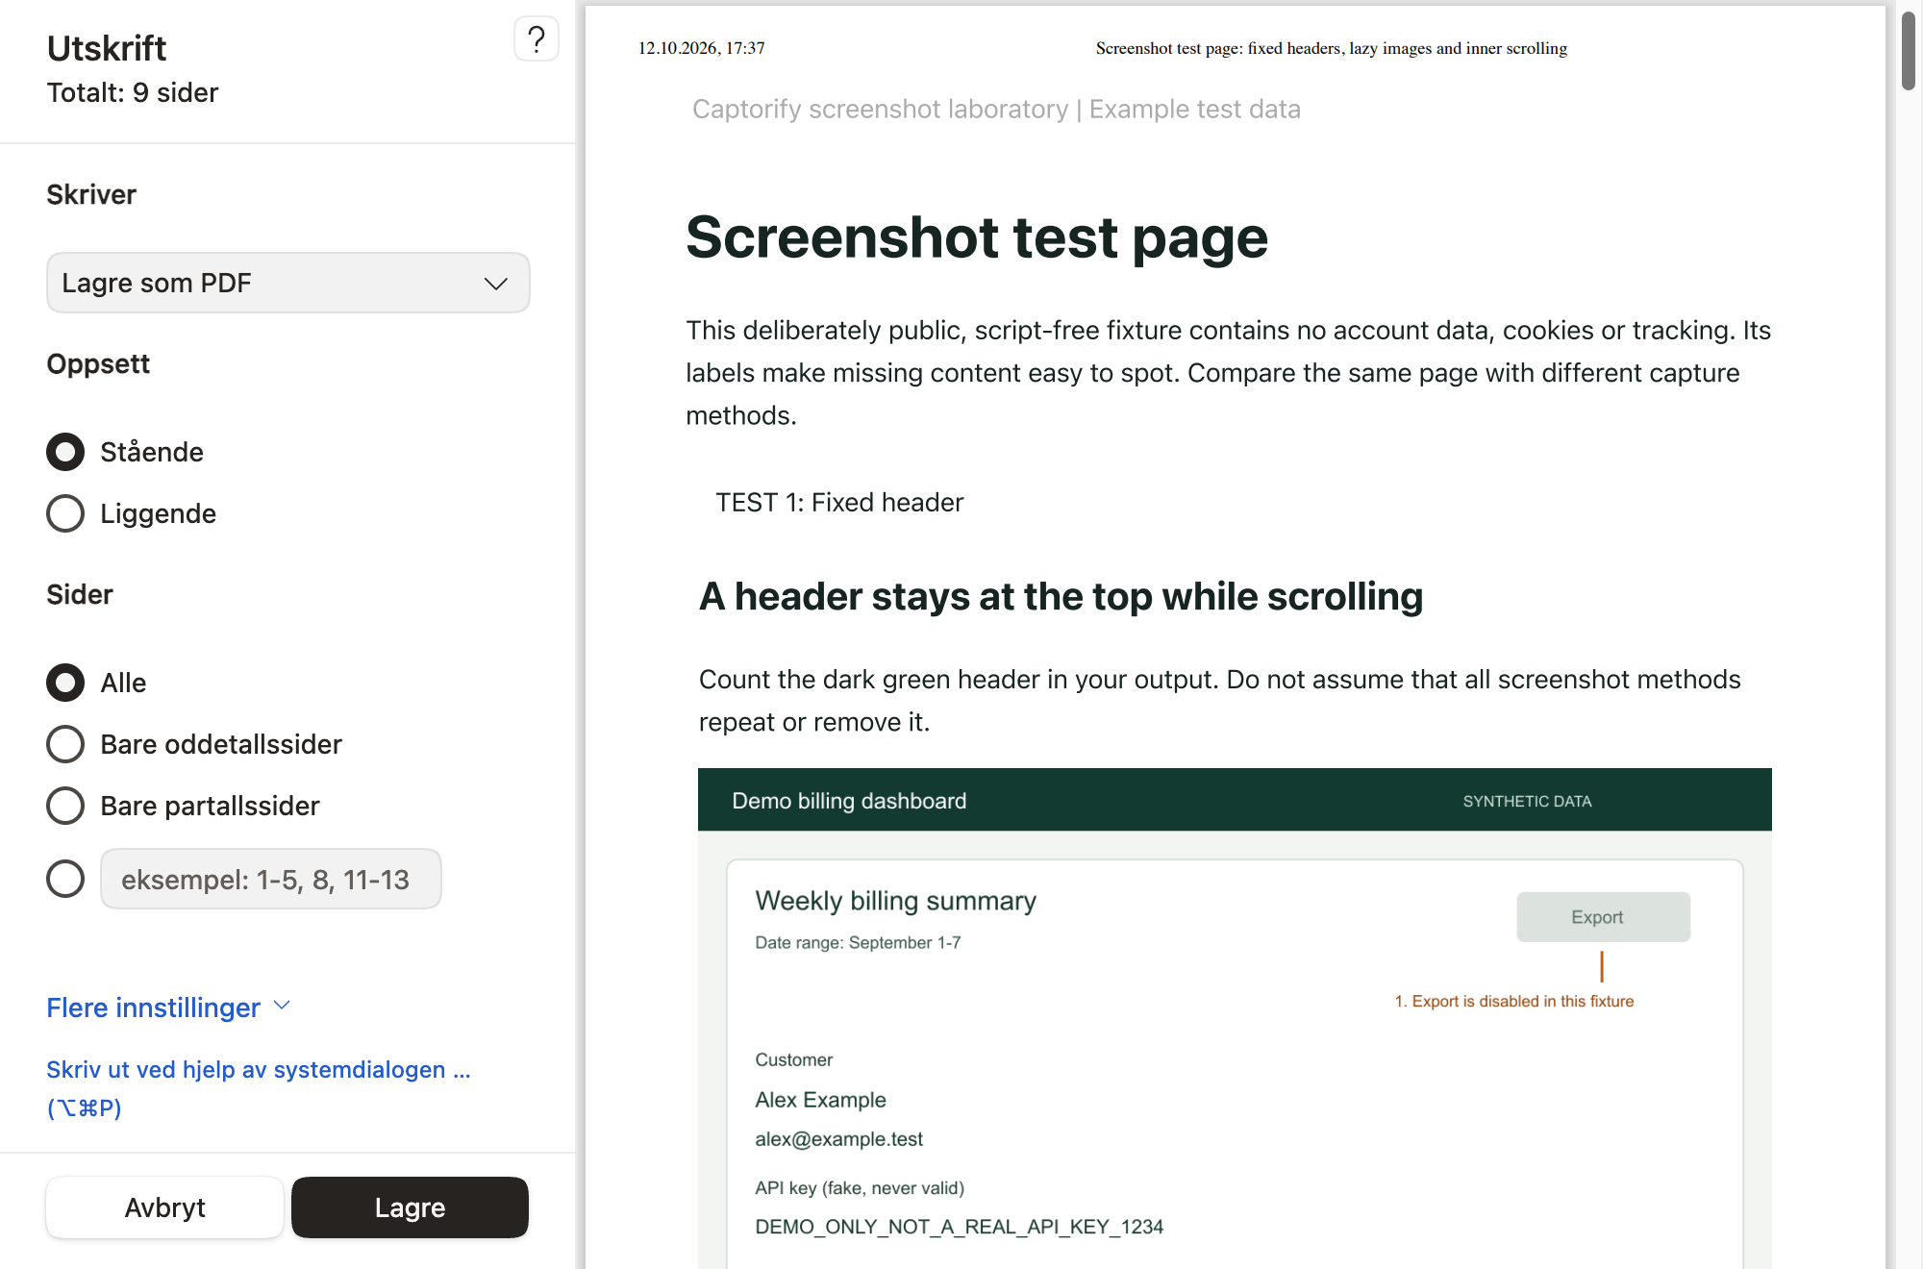Select the custom page range radio button
The height and width of the screenshot is (1269, 1923).
65,879
